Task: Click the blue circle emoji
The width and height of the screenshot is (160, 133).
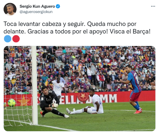Action: point(7,39)
